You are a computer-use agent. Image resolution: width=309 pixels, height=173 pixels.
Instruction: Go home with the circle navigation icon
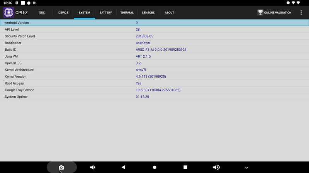[x=154, y=167]
